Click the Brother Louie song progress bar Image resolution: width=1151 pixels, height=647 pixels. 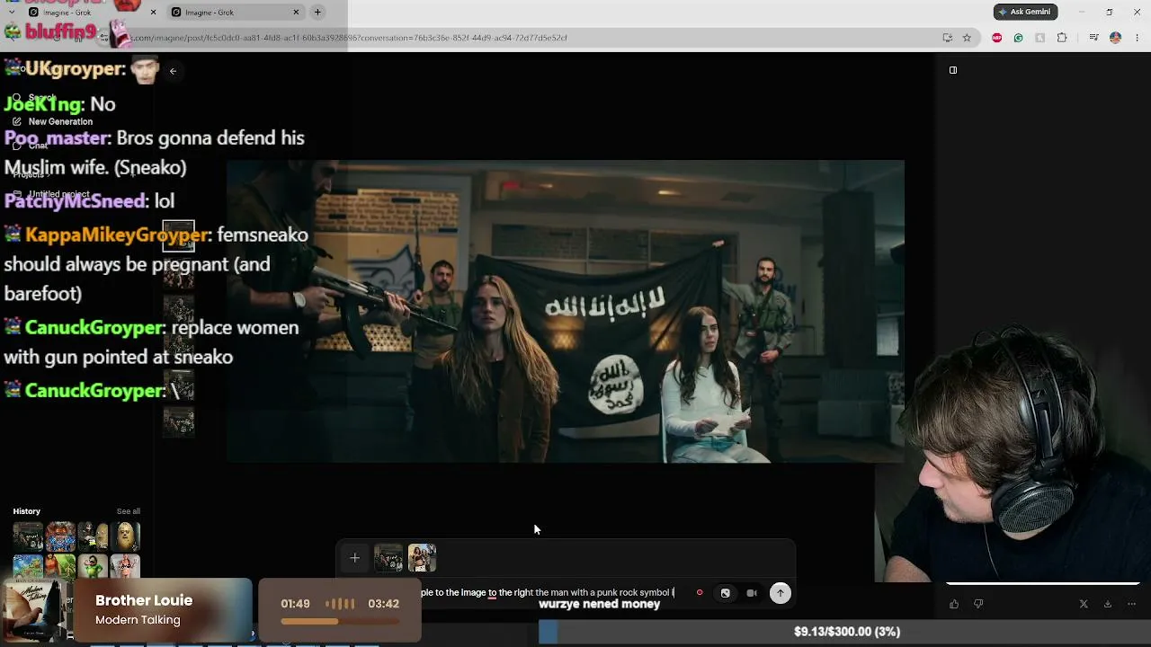click(340, 621)
